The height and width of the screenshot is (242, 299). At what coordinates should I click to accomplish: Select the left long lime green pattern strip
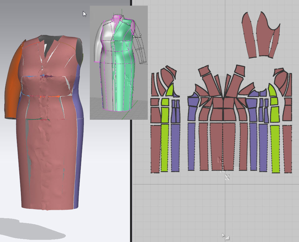(x=165, y=148)
